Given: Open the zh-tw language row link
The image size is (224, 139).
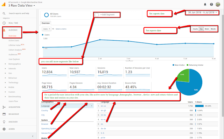Looking at the screenshot, I should click(103, 115).
